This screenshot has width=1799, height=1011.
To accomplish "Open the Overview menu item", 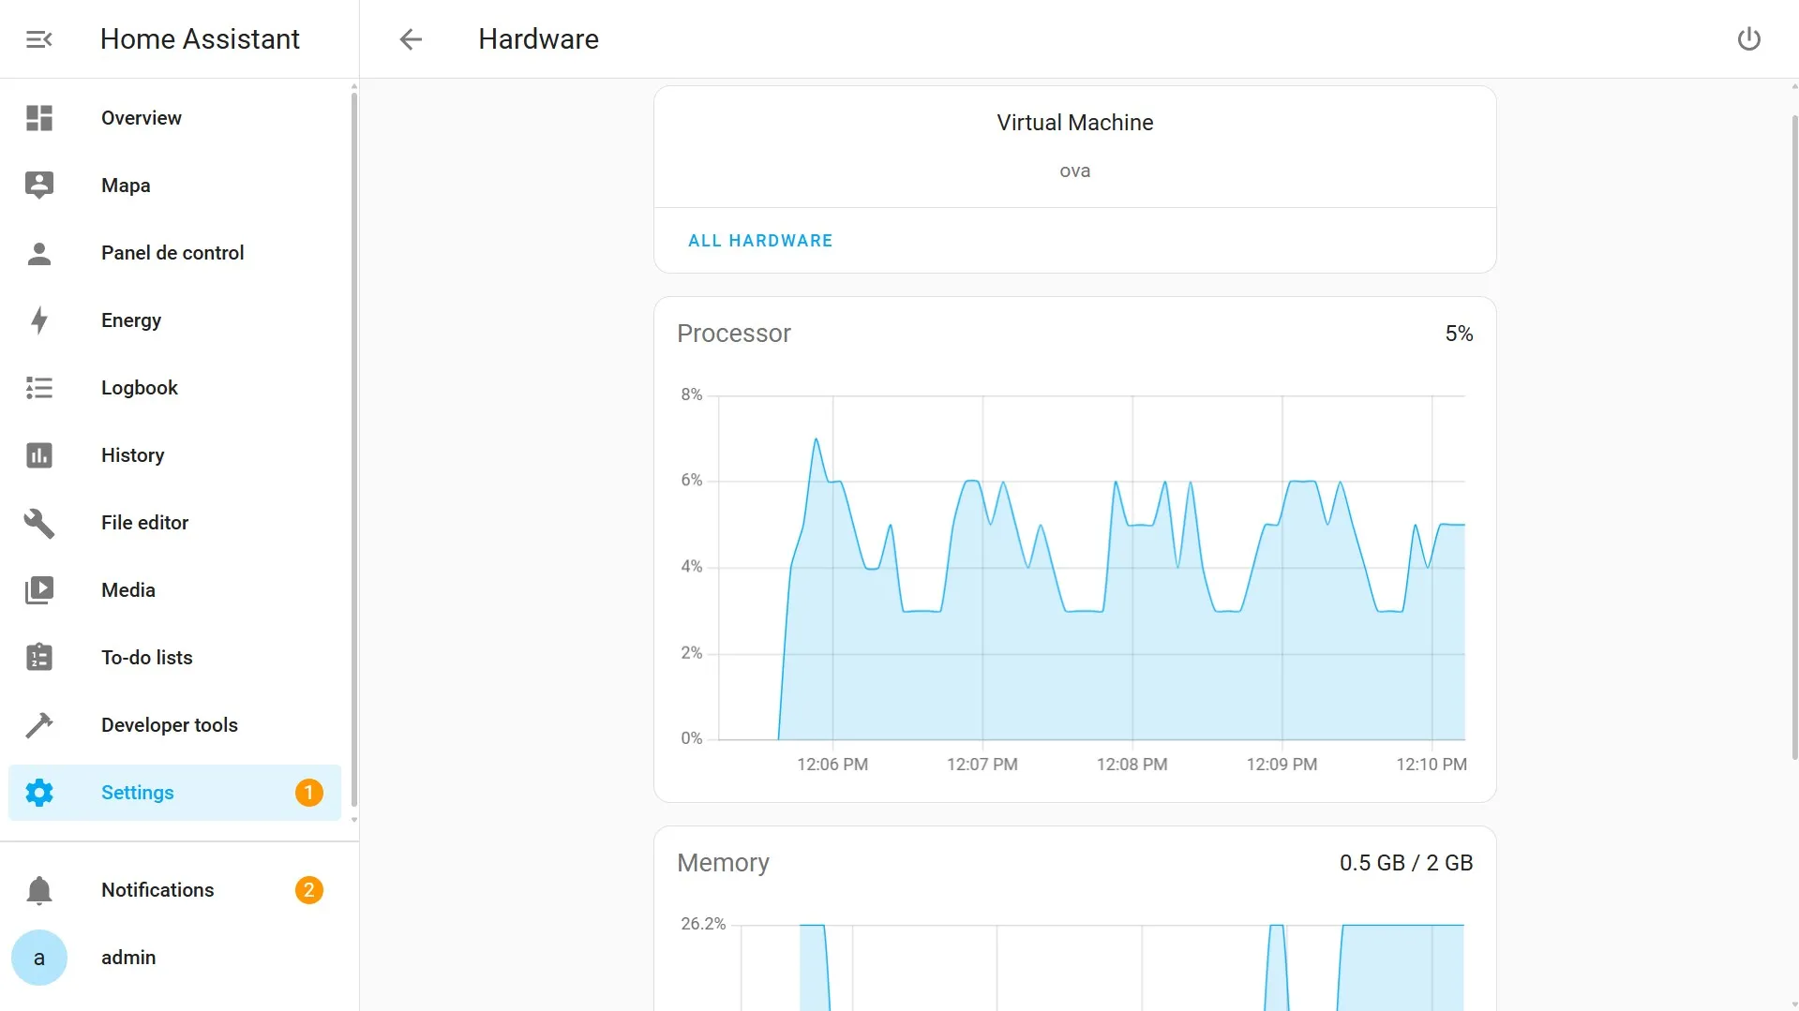I will coord(174,118).
